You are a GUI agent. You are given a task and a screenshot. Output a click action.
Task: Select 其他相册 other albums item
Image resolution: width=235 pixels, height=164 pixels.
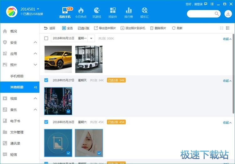point(20,87)
